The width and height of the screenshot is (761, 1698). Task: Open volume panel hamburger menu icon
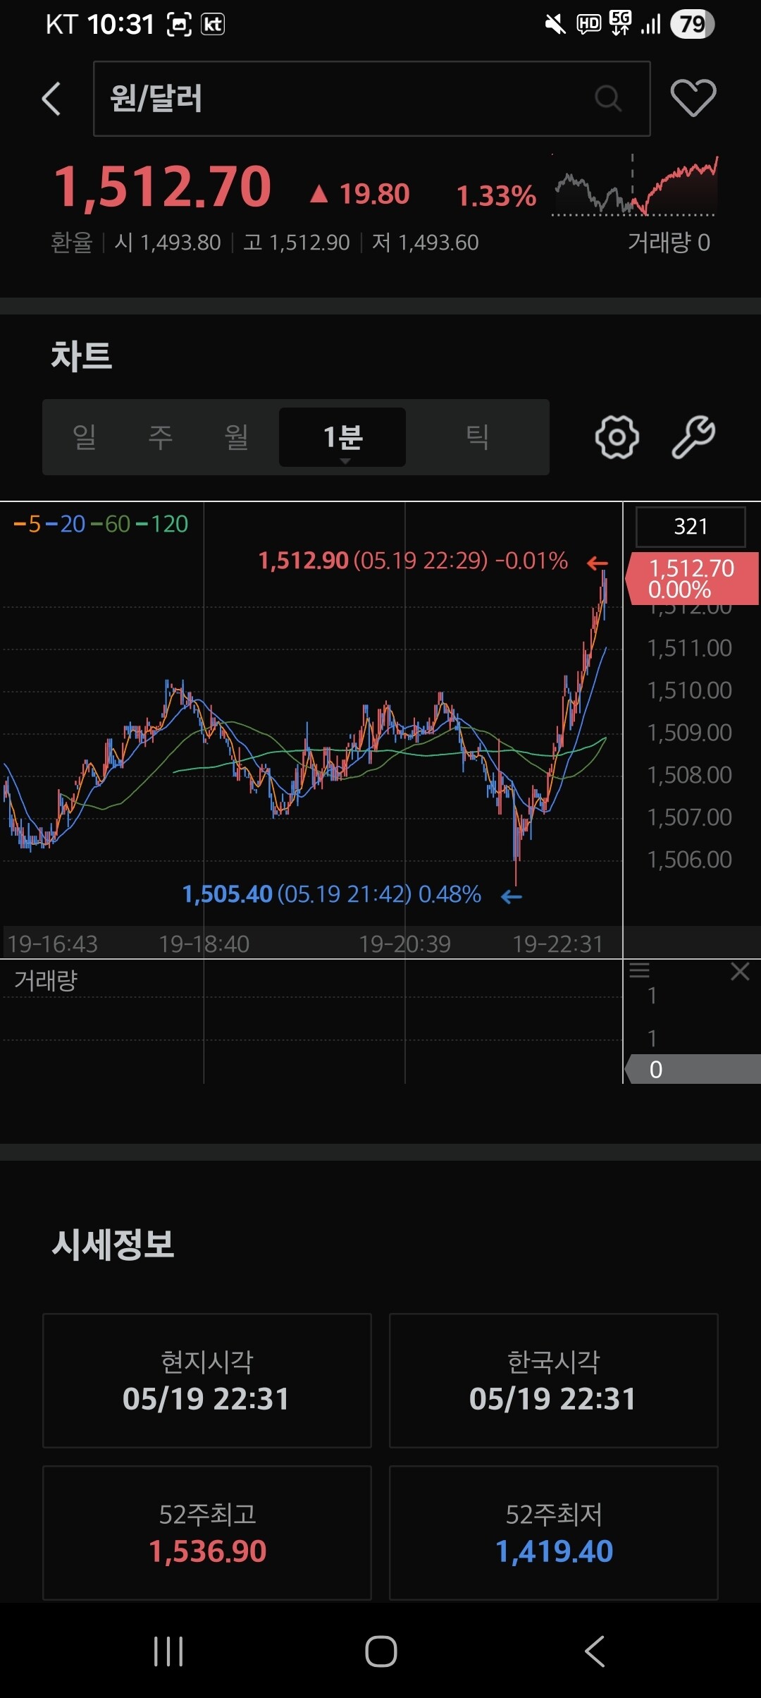(x=639, y=971)
